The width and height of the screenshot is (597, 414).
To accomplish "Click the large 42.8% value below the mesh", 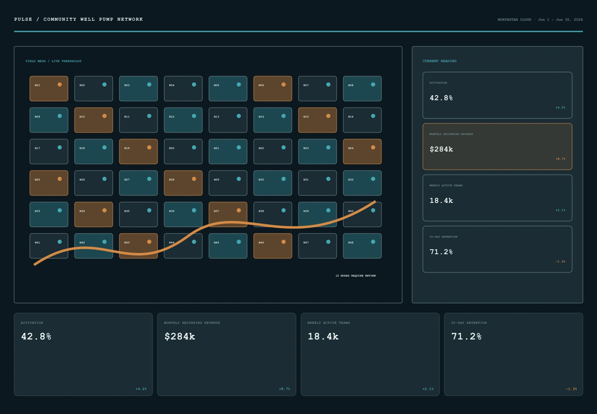I will pyautogui.click(x=36, y=337).
